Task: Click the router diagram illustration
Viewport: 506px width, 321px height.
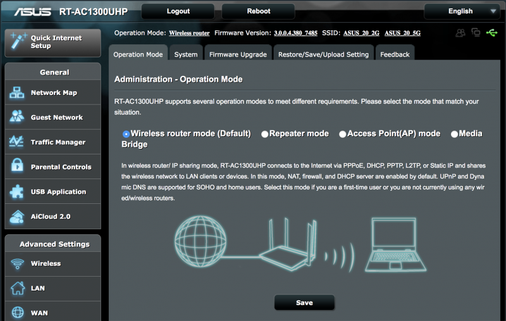Action: pos(289,244)
